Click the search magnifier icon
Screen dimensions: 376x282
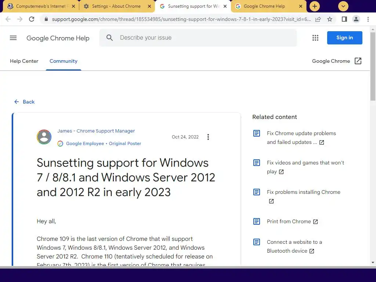[109, 38]
